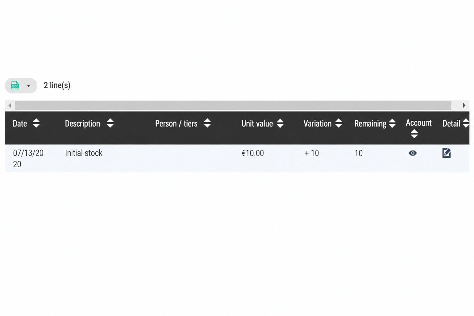Click the Remaining column header label
This screenshot has width=474, height=316.
370,123
